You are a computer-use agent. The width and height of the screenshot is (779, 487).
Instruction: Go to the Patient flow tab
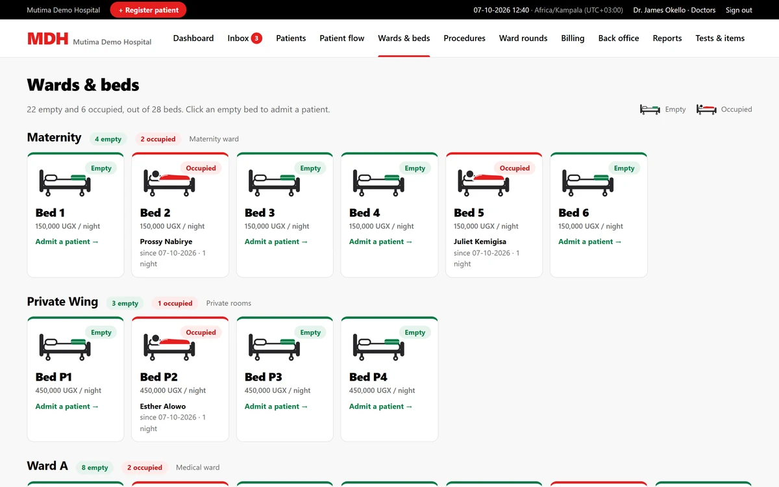pos(342,38)
